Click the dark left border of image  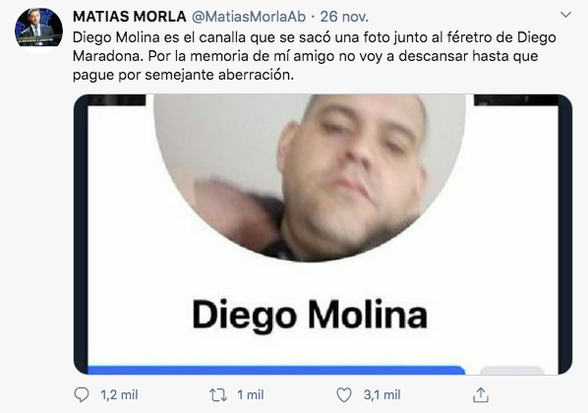click(x=81, y=234)
